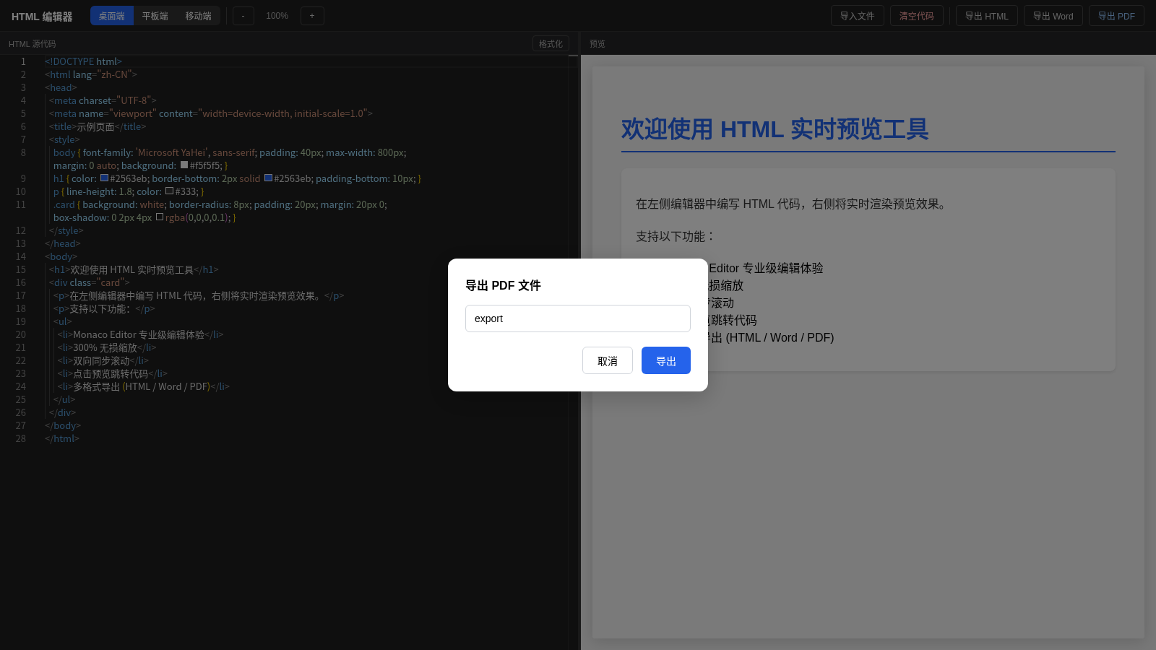Click preview text 支持以下功能：
This screenshot has height=650, width=1156.
point(676,236)
